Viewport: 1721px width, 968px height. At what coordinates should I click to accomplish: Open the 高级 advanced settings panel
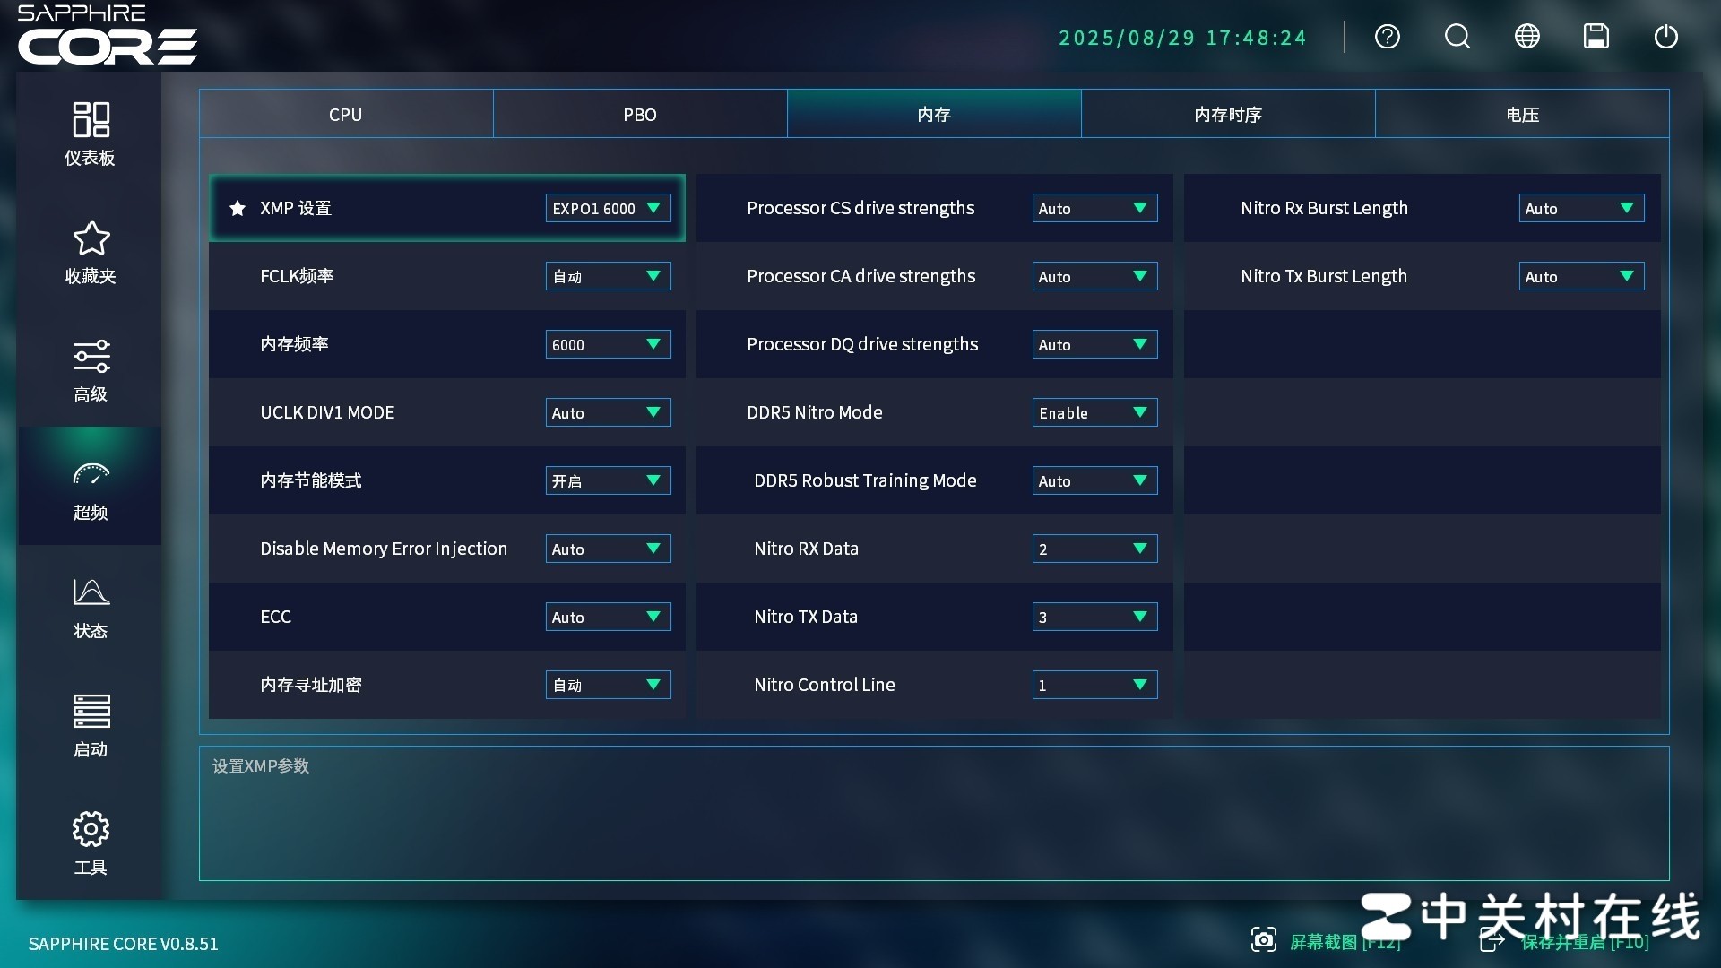pos(90,370)
